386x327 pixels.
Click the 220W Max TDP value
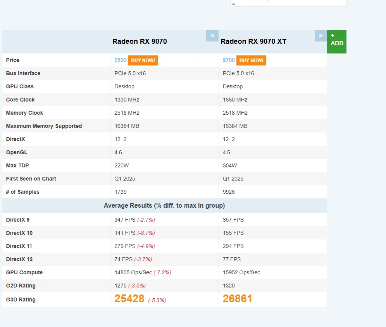[x=121, y=165]
